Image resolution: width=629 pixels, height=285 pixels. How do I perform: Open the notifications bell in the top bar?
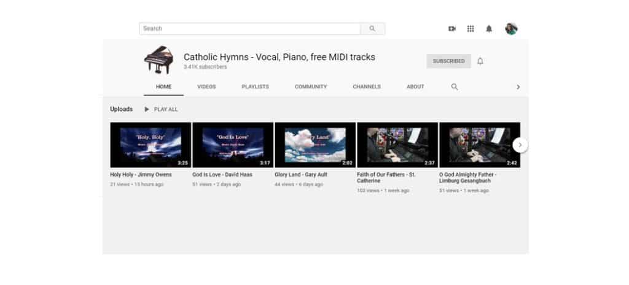(x=489, y=29)
